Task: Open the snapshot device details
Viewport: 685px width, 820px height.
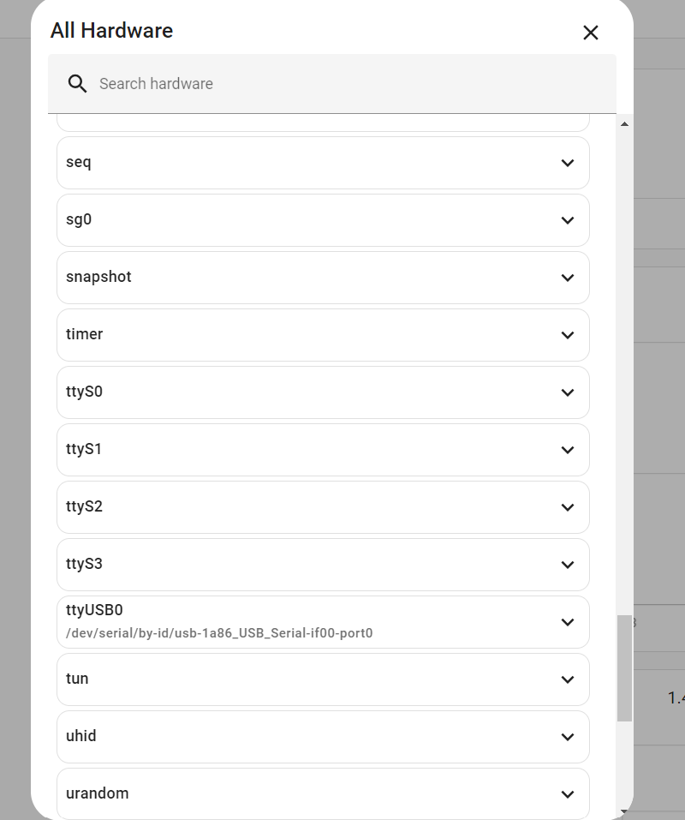Action: (323, 278)
